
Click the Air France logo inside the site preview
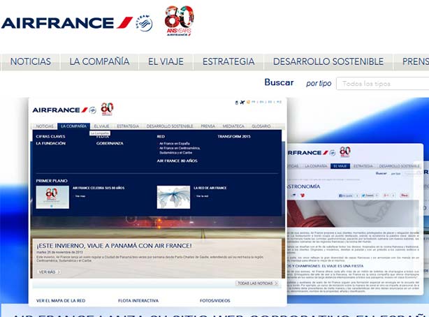60,110
